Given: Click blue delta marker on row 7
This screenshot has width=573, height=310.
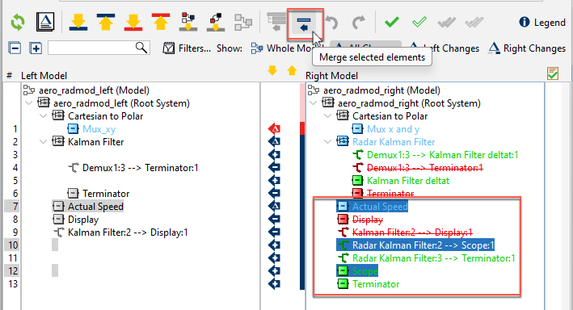Looking at the screenshot, I should coord(274,207).
